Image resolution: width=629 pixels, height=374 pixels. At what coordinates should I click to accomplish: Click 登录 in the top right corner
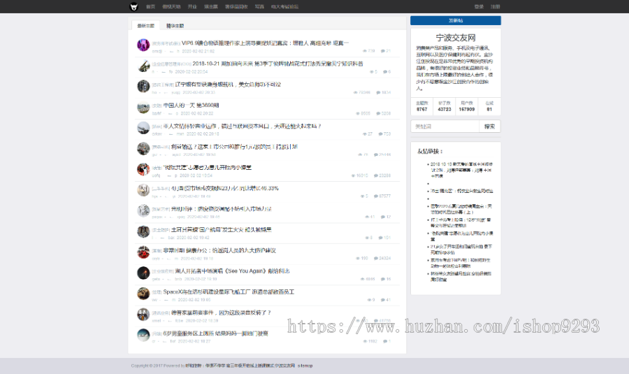point(479,6)
